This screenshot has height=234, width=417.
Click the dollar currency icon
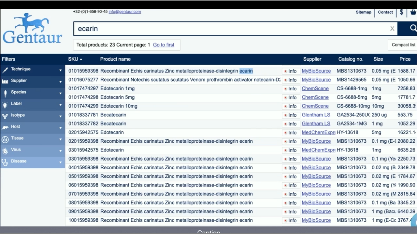click(x=401, y=12)
